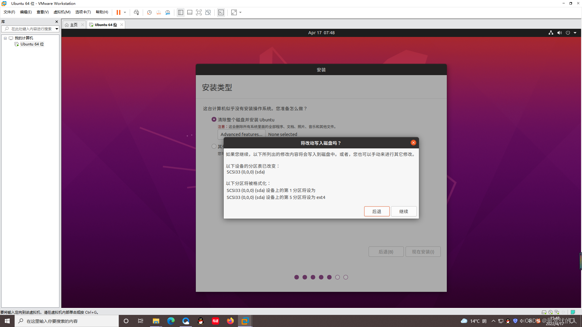The width and height of the screenshot is (582, 327).
Task: Click the Apr 17 07:48 clock
Action: click(321, 33)
